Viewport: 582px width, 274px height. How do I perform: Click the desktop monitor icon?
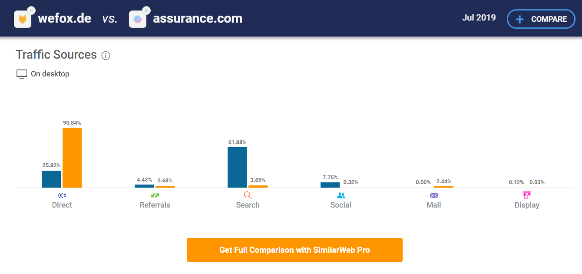[x=22, y=74]
